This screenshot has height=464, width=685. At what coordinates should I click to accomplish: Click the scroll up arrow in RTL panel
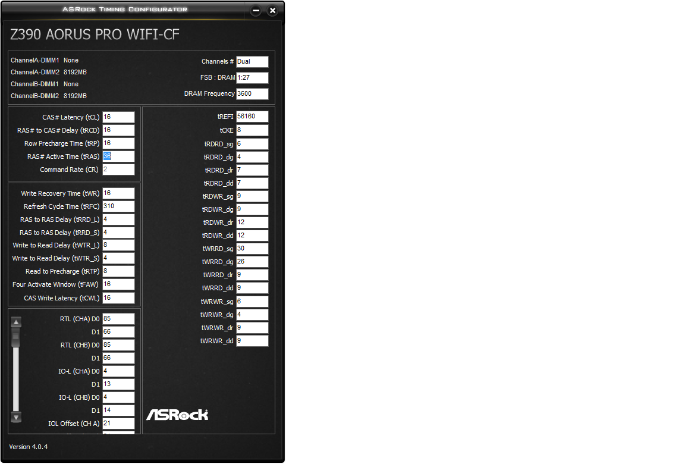coord(16,322)
